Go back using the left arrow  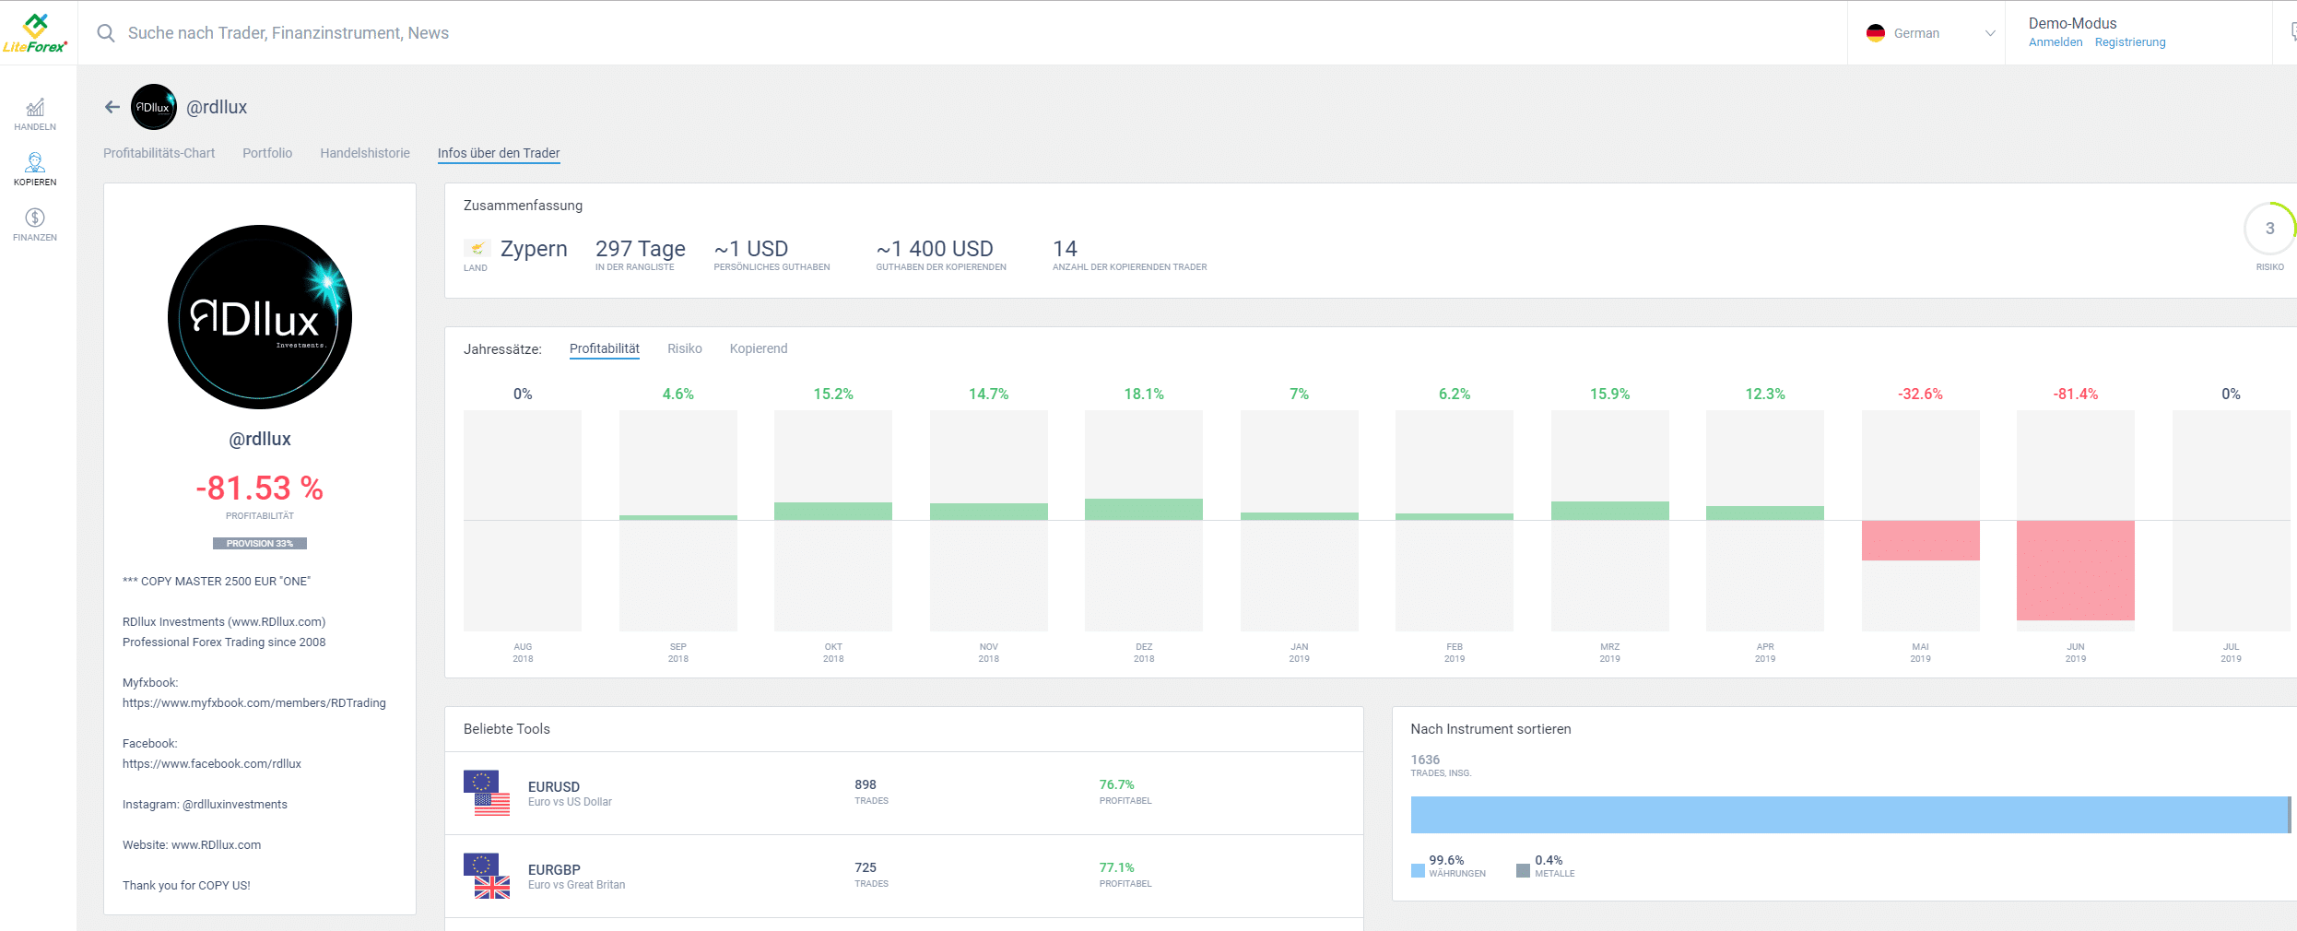click(x=112, y=107)
